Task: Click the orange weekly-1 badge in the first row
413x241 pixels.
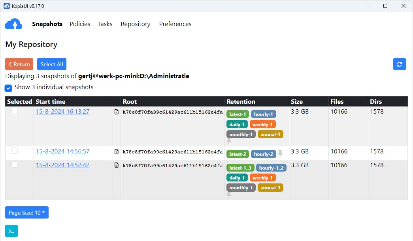Action: click(x=262, y=125)
